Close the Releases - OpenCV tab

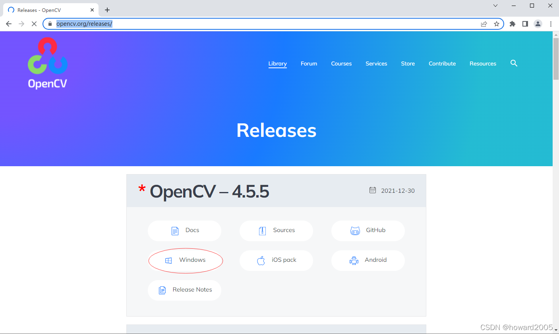click(x=92, y=10)
